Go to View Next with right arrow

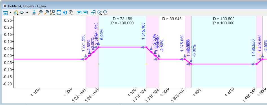tap(85, 13)
